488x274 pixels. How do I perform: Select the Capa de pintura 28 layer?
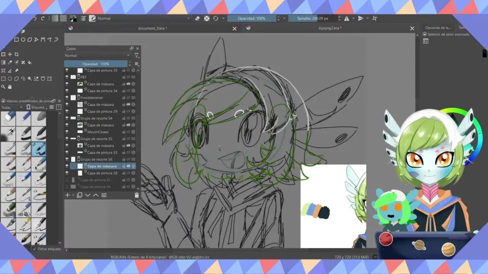pos(102,173)
